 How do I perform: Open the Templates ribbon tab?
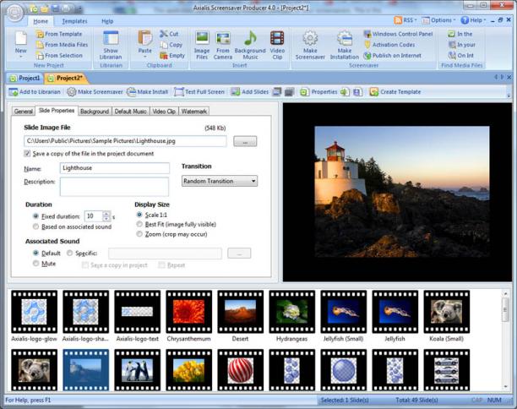[75, 21]
